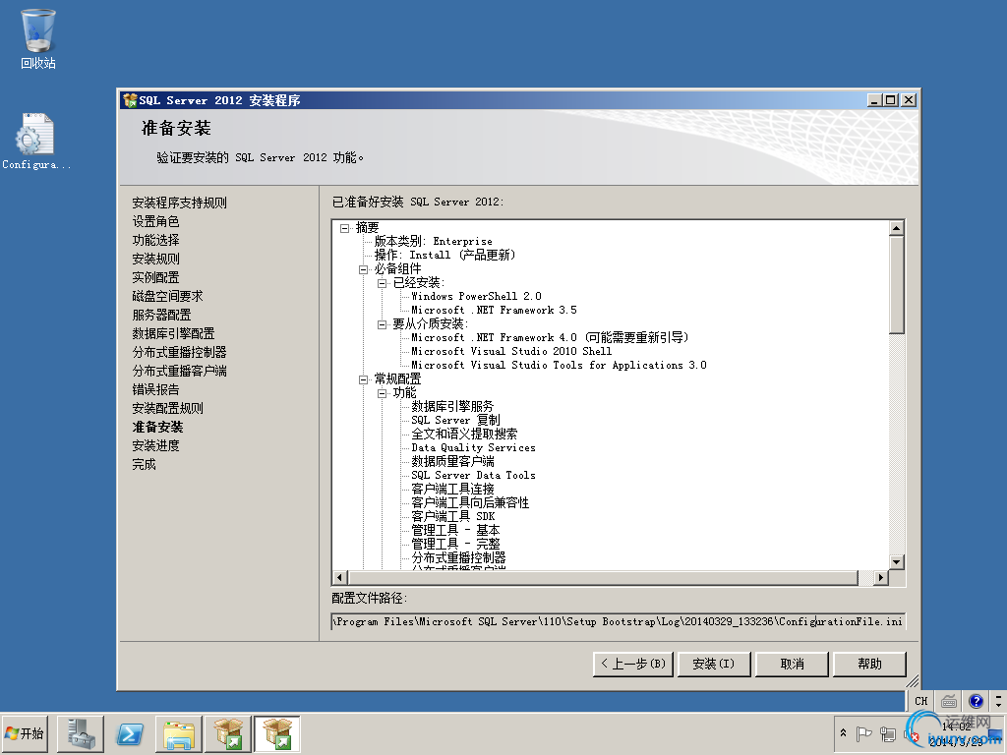Open Server Manager from the taskbar
1007x755 pixels.
point(79,733)
